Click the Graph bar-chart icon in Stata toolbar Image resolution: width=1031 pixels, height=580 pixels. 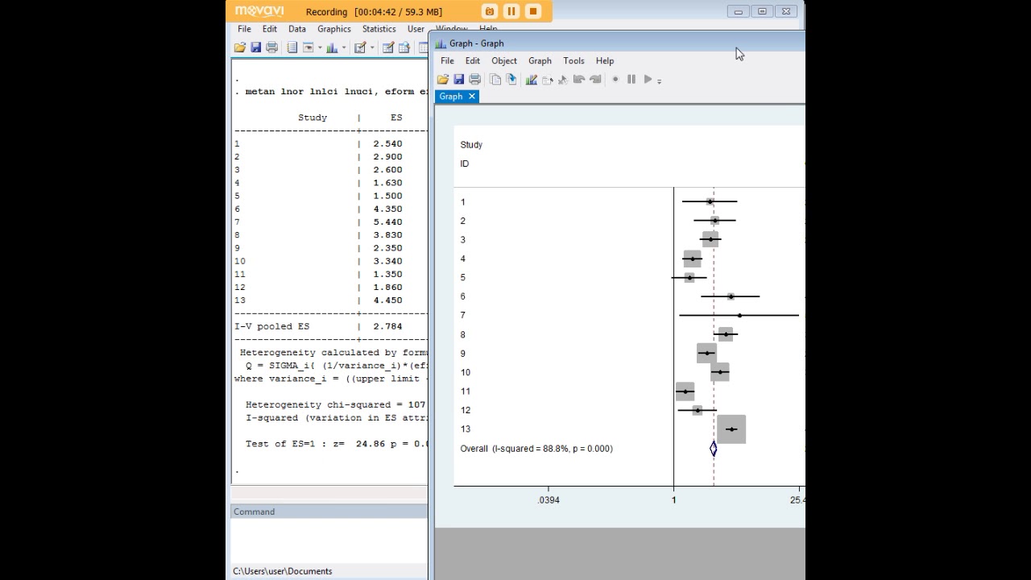(x=332, y=48)
